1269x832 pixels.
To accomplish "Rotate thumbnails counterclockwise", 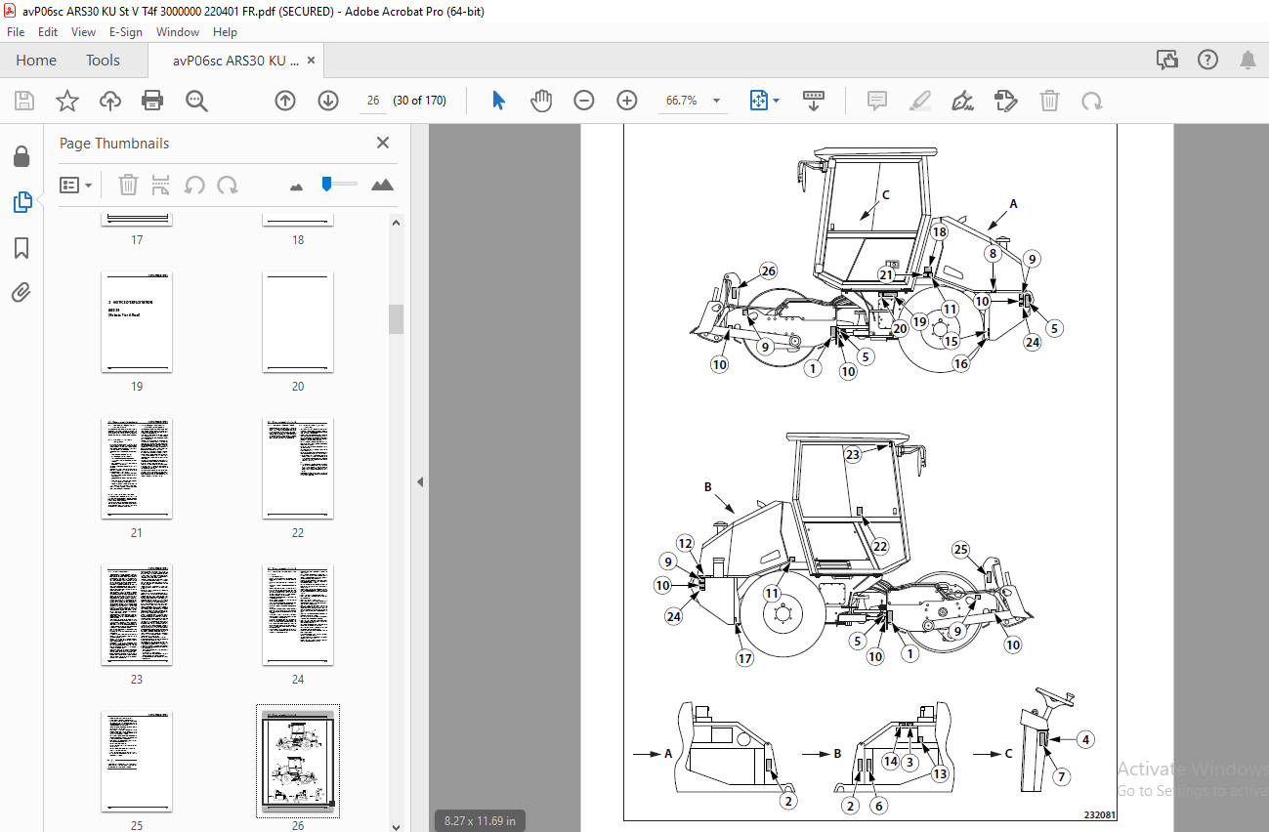I will click(194, 185).
